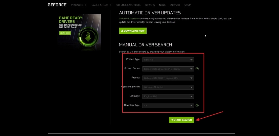Expand the Language dropdown
279x136 pixels.
(x=168, y=96)
